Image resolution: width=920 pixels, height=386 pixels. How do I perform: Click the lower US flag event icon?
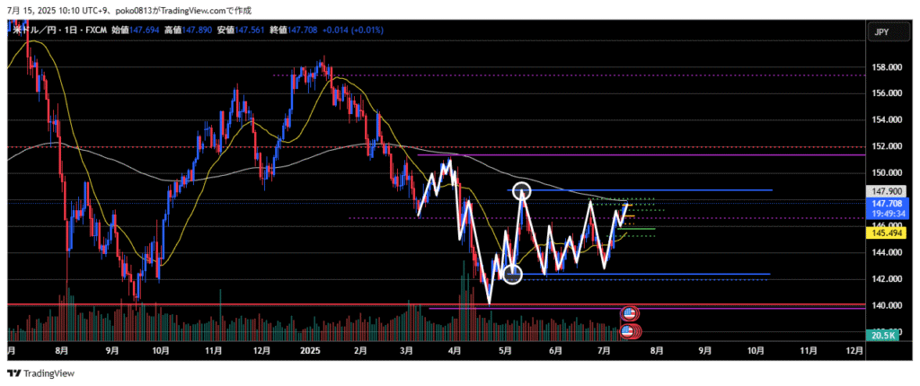tap(629, 331)
